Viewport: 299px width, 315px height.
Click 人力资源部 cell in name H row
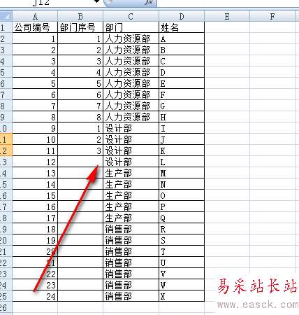pos(131,117)
